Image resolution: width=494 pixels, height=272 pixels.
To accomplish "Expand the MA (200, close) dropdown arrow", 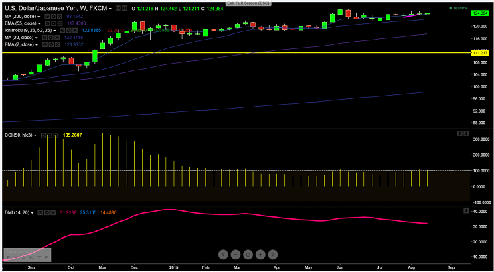I will 39,17.
